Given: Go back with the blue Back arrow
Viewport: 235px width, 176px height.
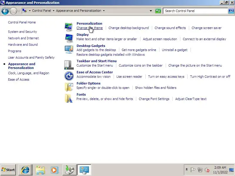Looking at the screenshot, I should click(x=5, y=11).
